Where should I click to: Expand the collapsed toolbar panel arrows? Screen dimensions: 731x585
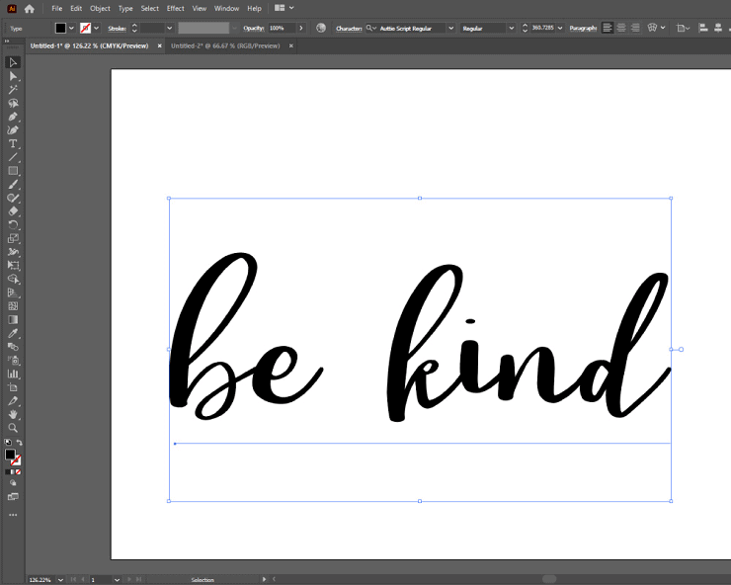coord(7,42)
